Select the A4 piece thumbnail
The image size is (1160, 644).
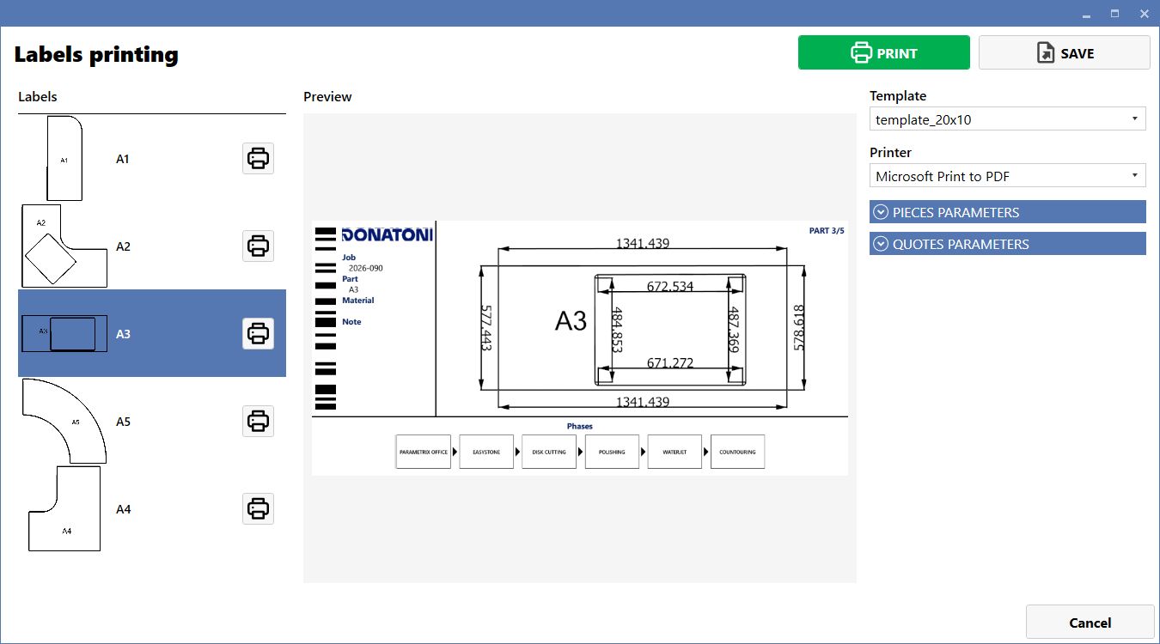pos(64,508)
